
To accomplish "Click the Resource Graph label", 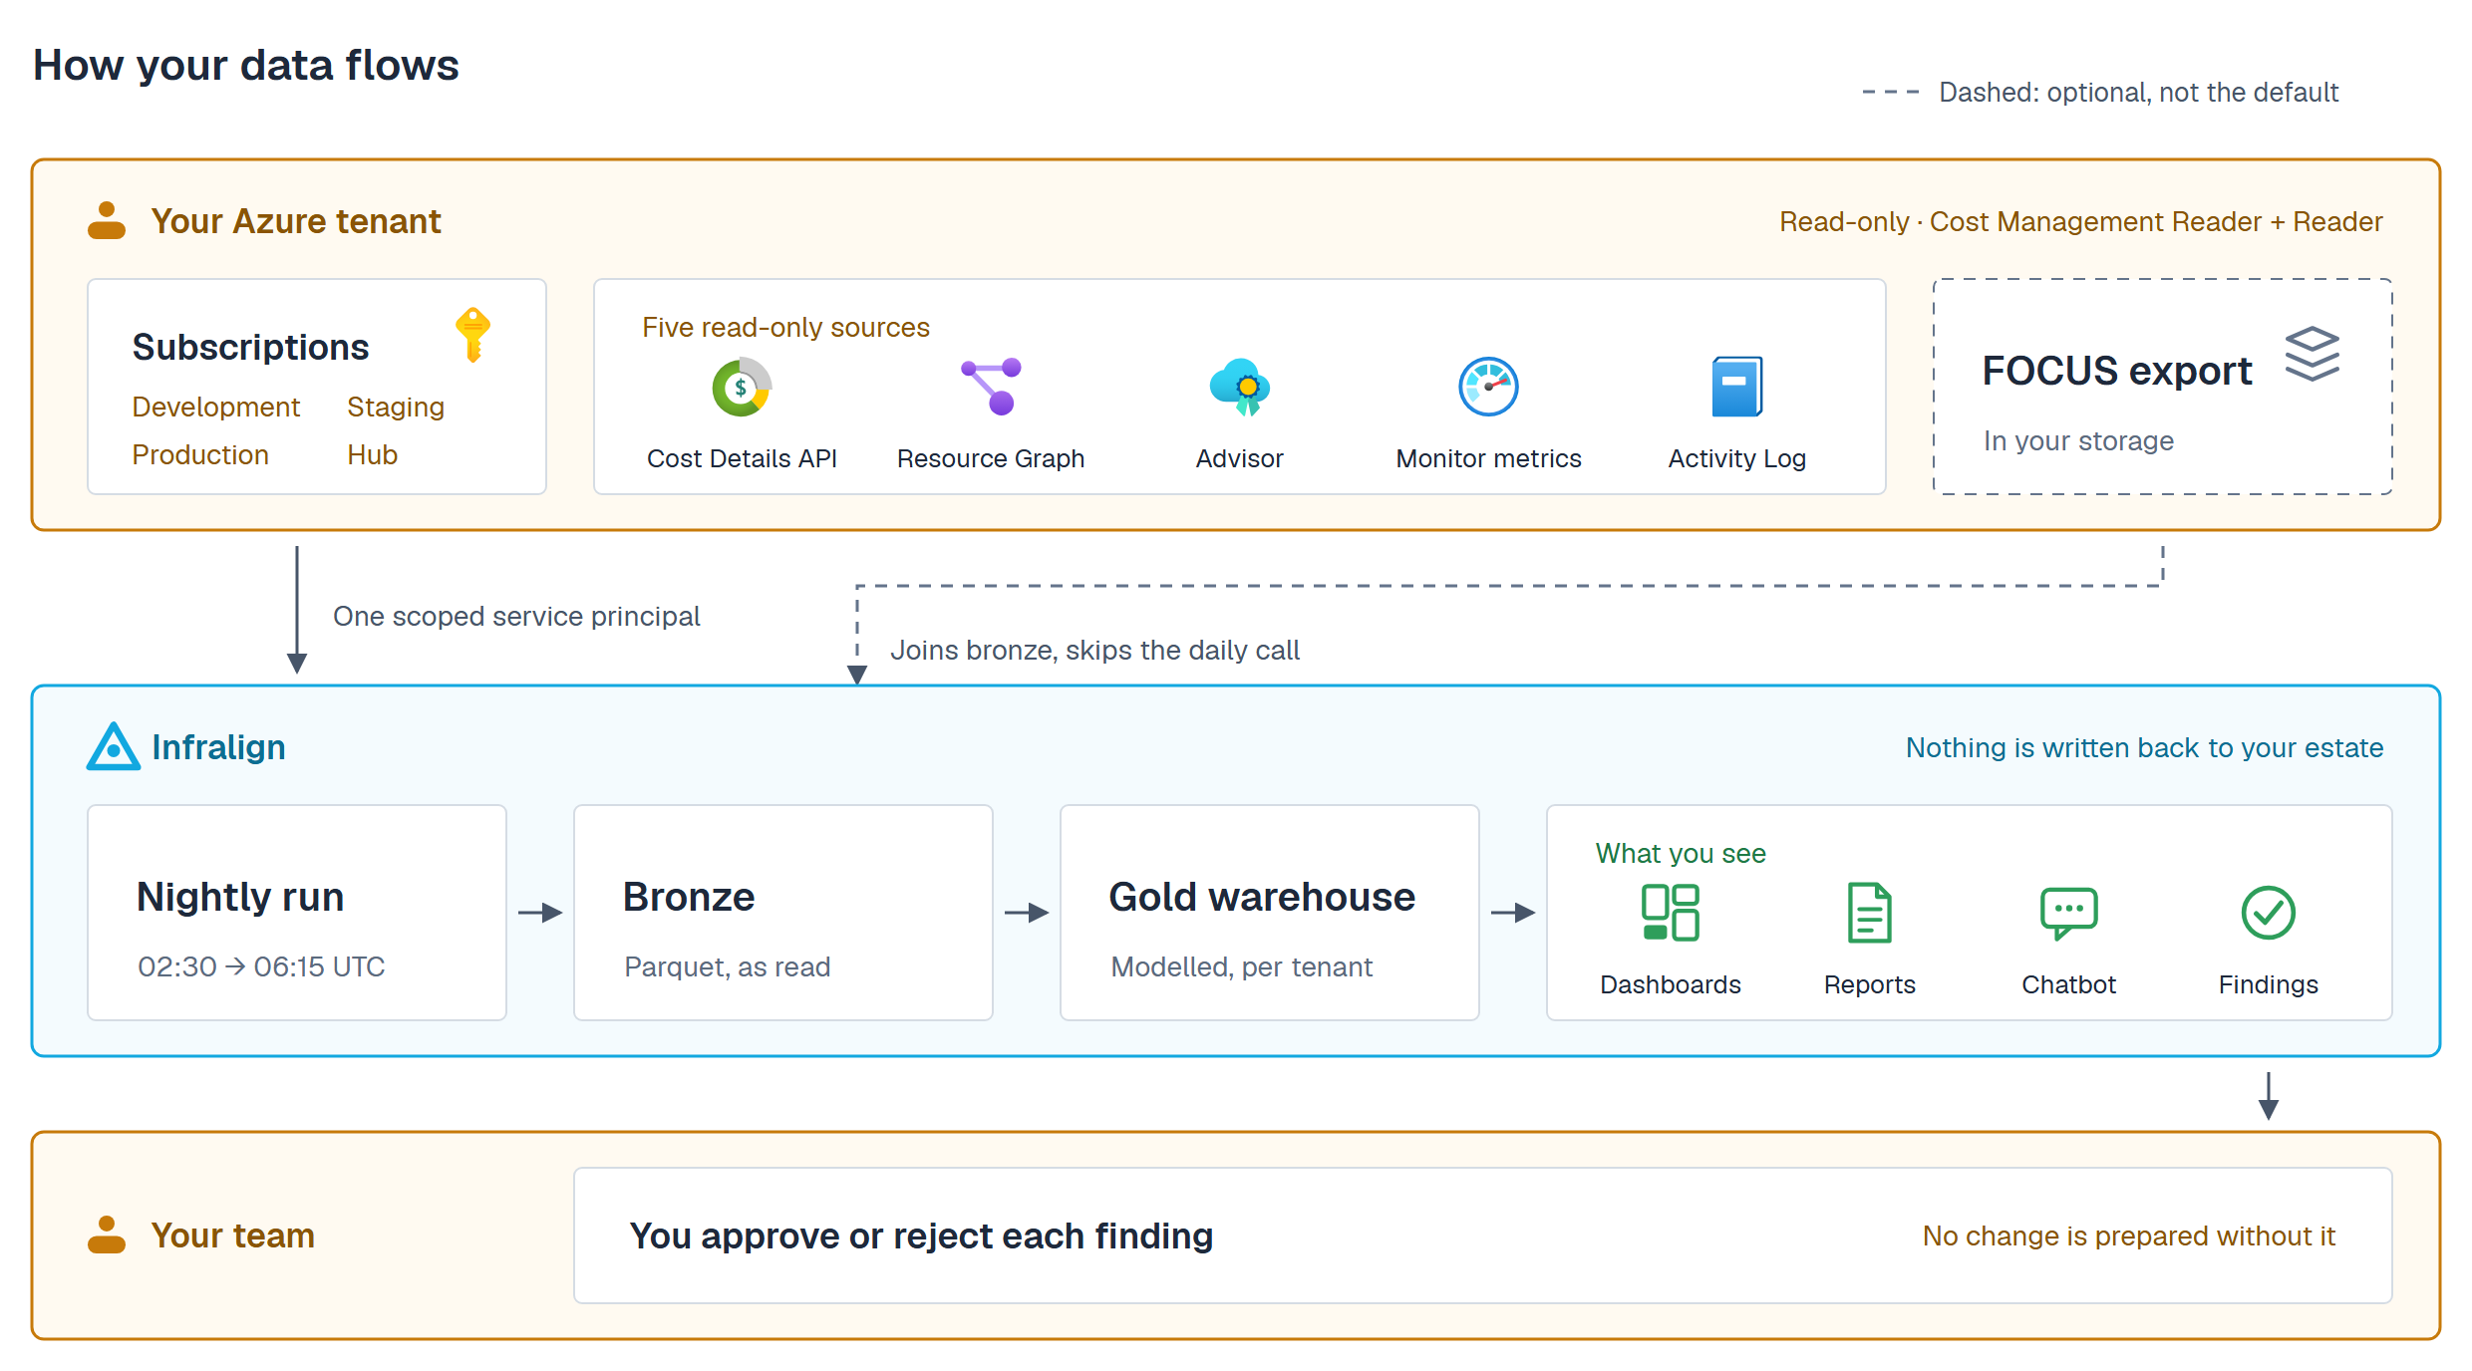I will click(991, 458).
